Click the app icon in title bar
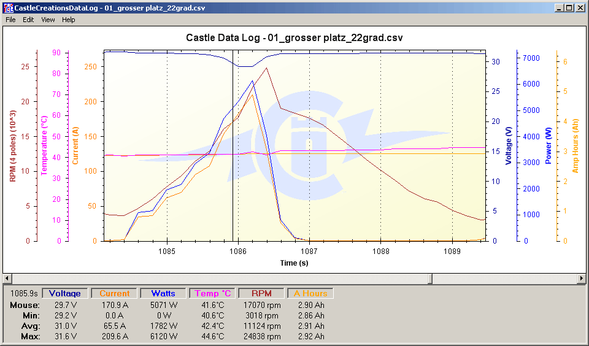 (8, 7)
